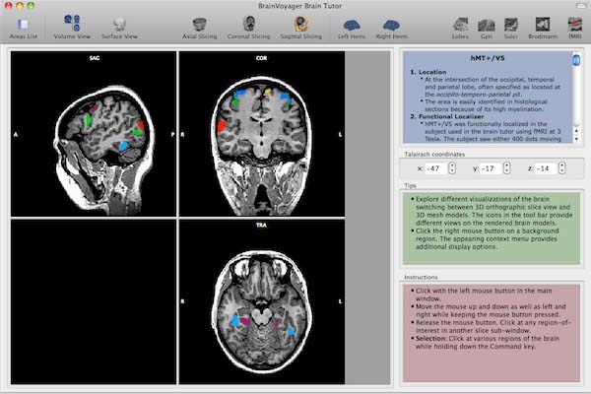Click the x Talairach coordinate stepper
591x394 pixels.
point(452,167)
